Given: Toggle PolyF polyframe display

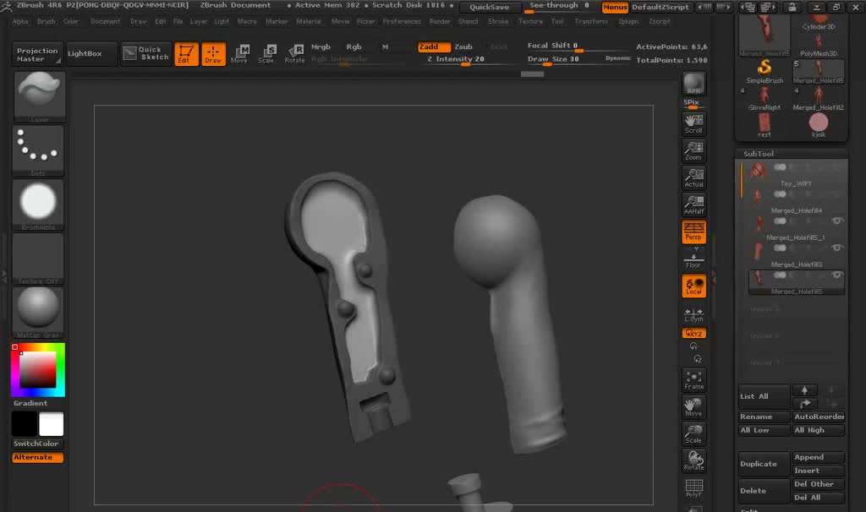Looking at the screenshot, I should (x=693, y=487).
